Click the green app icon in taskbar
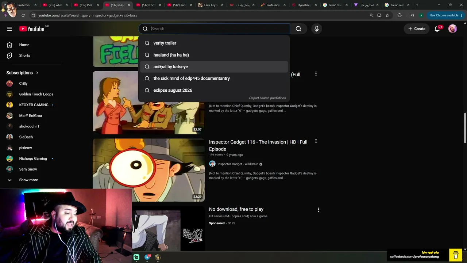 coord(136,257)
